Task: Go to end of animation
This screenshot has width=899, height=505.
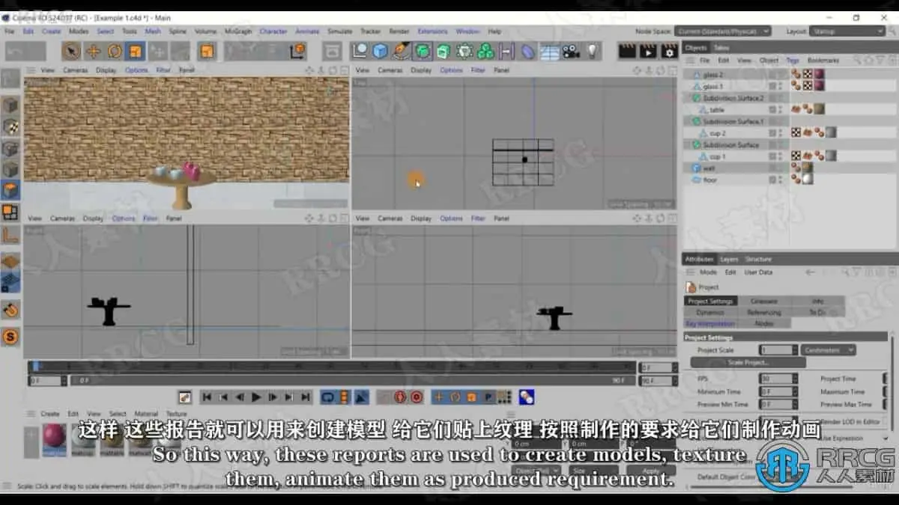Action: (x=306, y=397)
